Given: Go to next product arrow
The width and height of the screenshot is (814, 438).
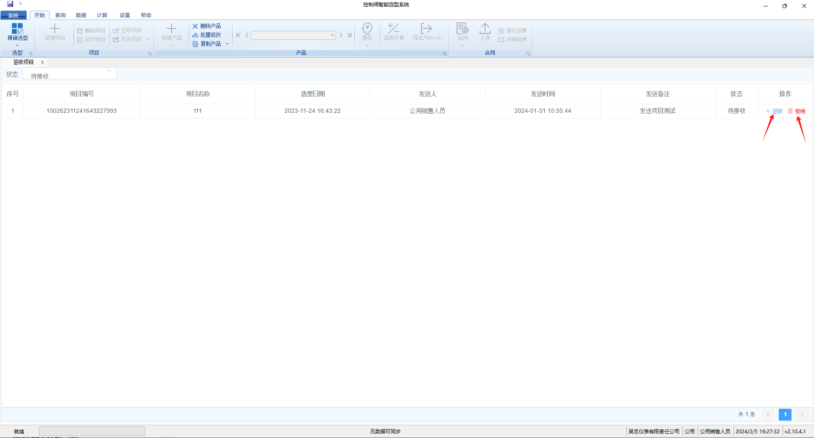Looking at the screenshot, I should point(341,35).
